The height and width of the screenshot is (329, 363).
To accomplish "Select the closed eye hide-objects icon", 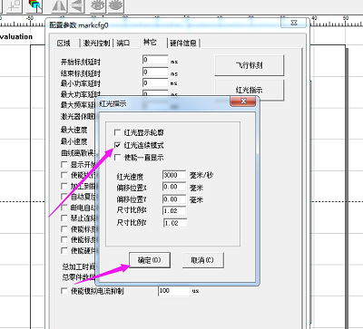I will (116, 6).
